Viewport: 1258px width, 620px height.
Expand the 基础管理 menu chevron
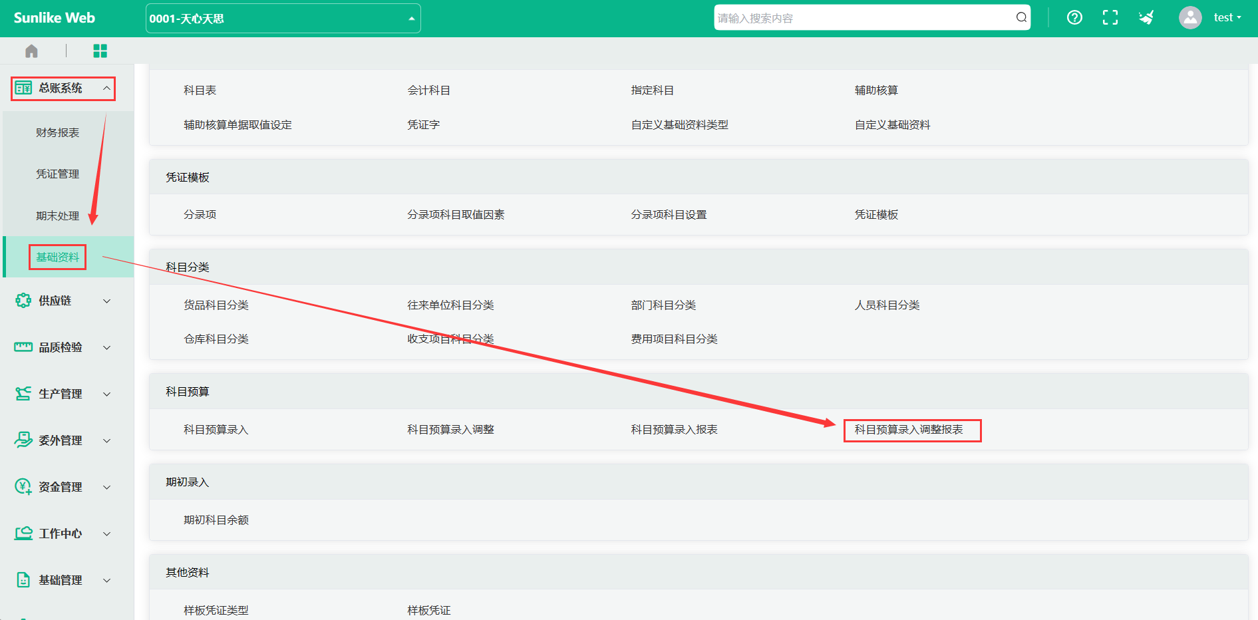coord(106,581)
